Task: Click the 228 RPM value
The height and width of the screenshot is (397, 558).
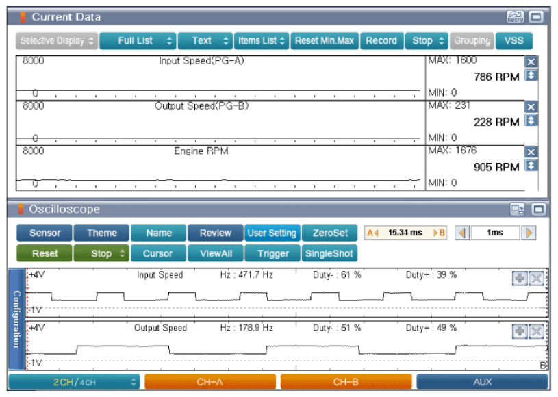Action: tap(496, 122)
